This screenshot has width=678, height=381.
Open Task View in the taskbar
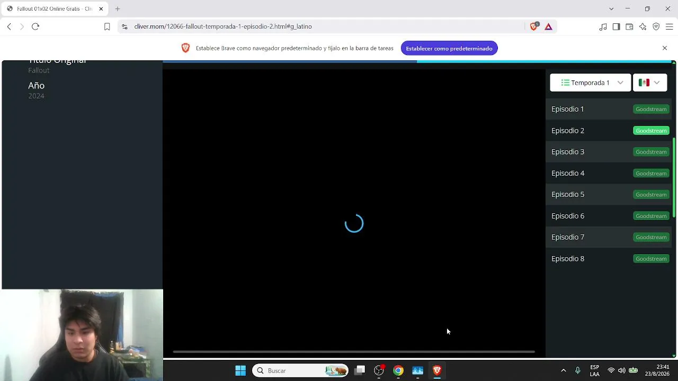[360, 370]
